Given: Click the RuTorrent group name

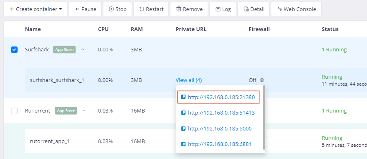Looking at the screenshot, I should pos(38,110).
